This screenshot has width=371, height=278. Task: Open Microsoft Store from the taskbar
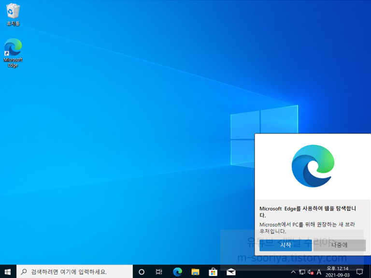pos(213,272)
